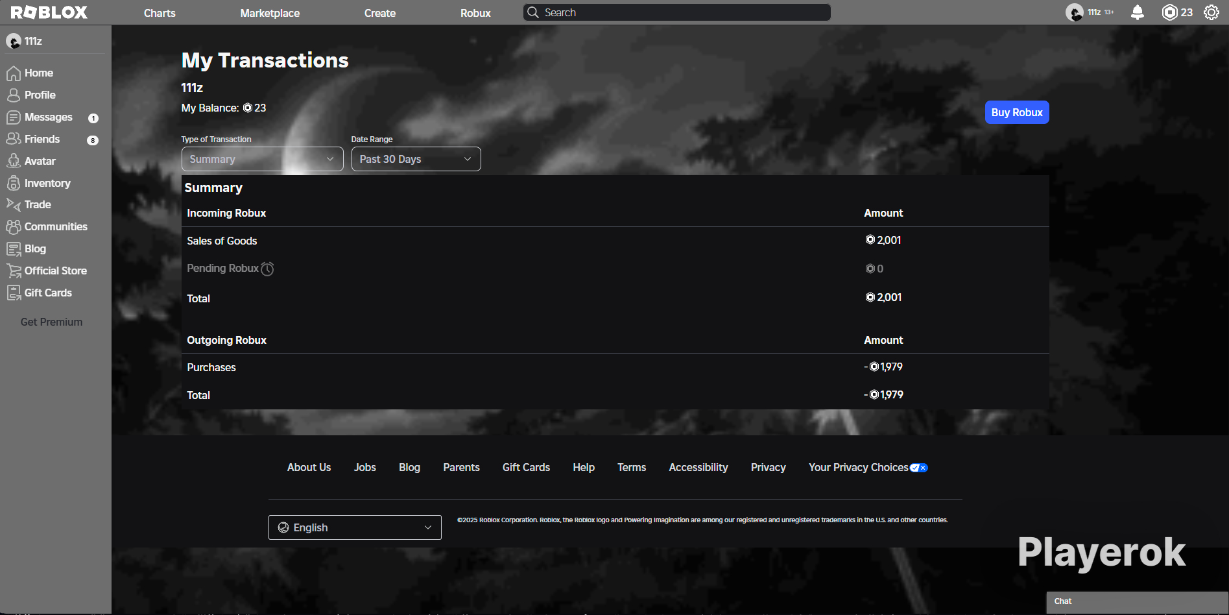This screenshot has height=615, width=1229.
Task: Click the Messages unread count badge
Action: point(93,118)
